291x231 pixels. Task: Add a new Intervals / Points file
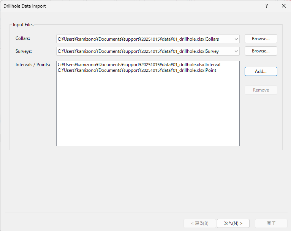point(261,71)
